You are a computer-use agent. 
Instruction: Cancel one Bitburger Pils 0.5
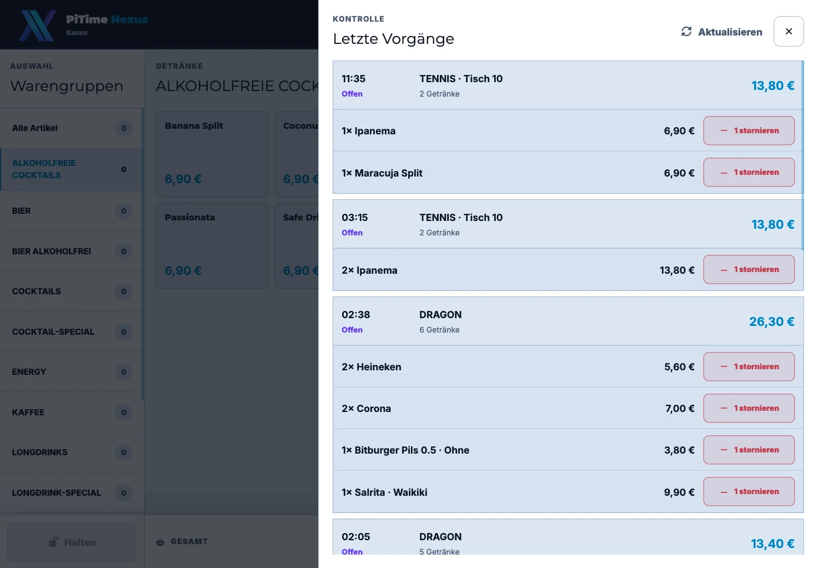pos(749,450)
